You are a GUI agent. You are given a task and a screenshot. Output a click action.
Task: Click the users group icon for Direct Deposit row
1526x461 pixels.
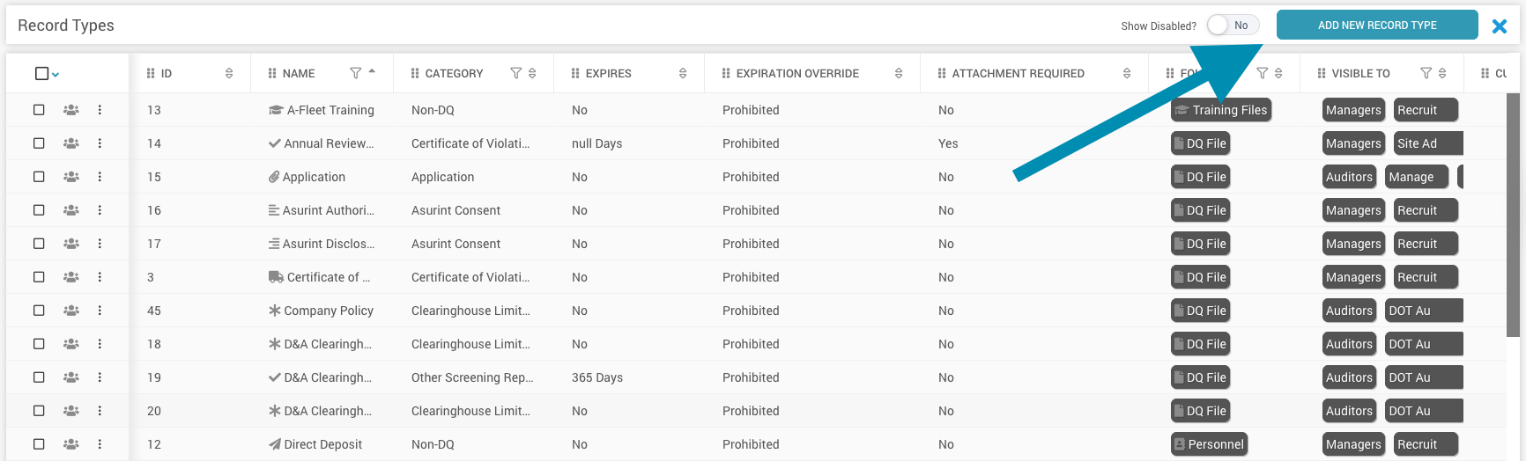71,444
